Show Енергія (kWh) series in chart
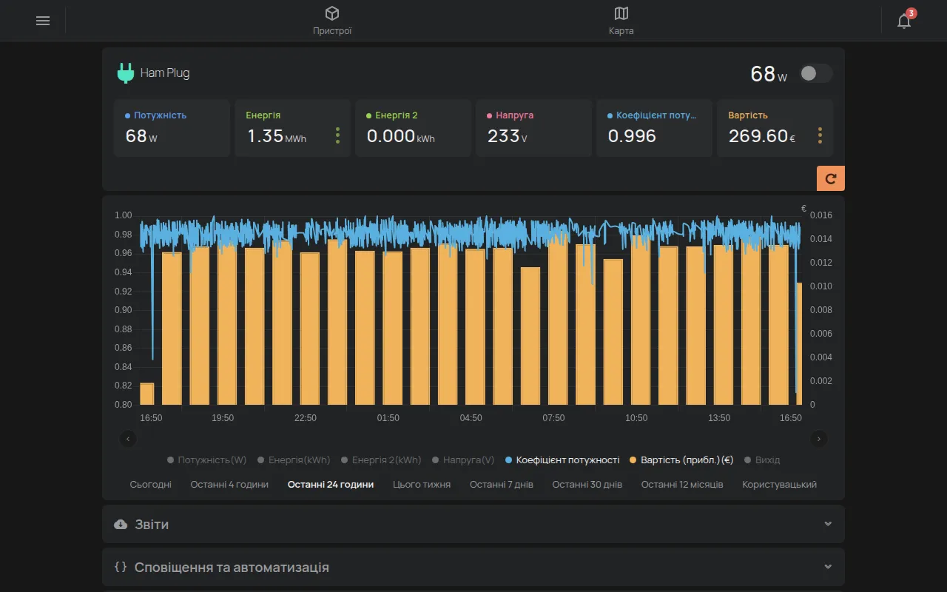Screen dimensions: 947x592 (294, 460)
